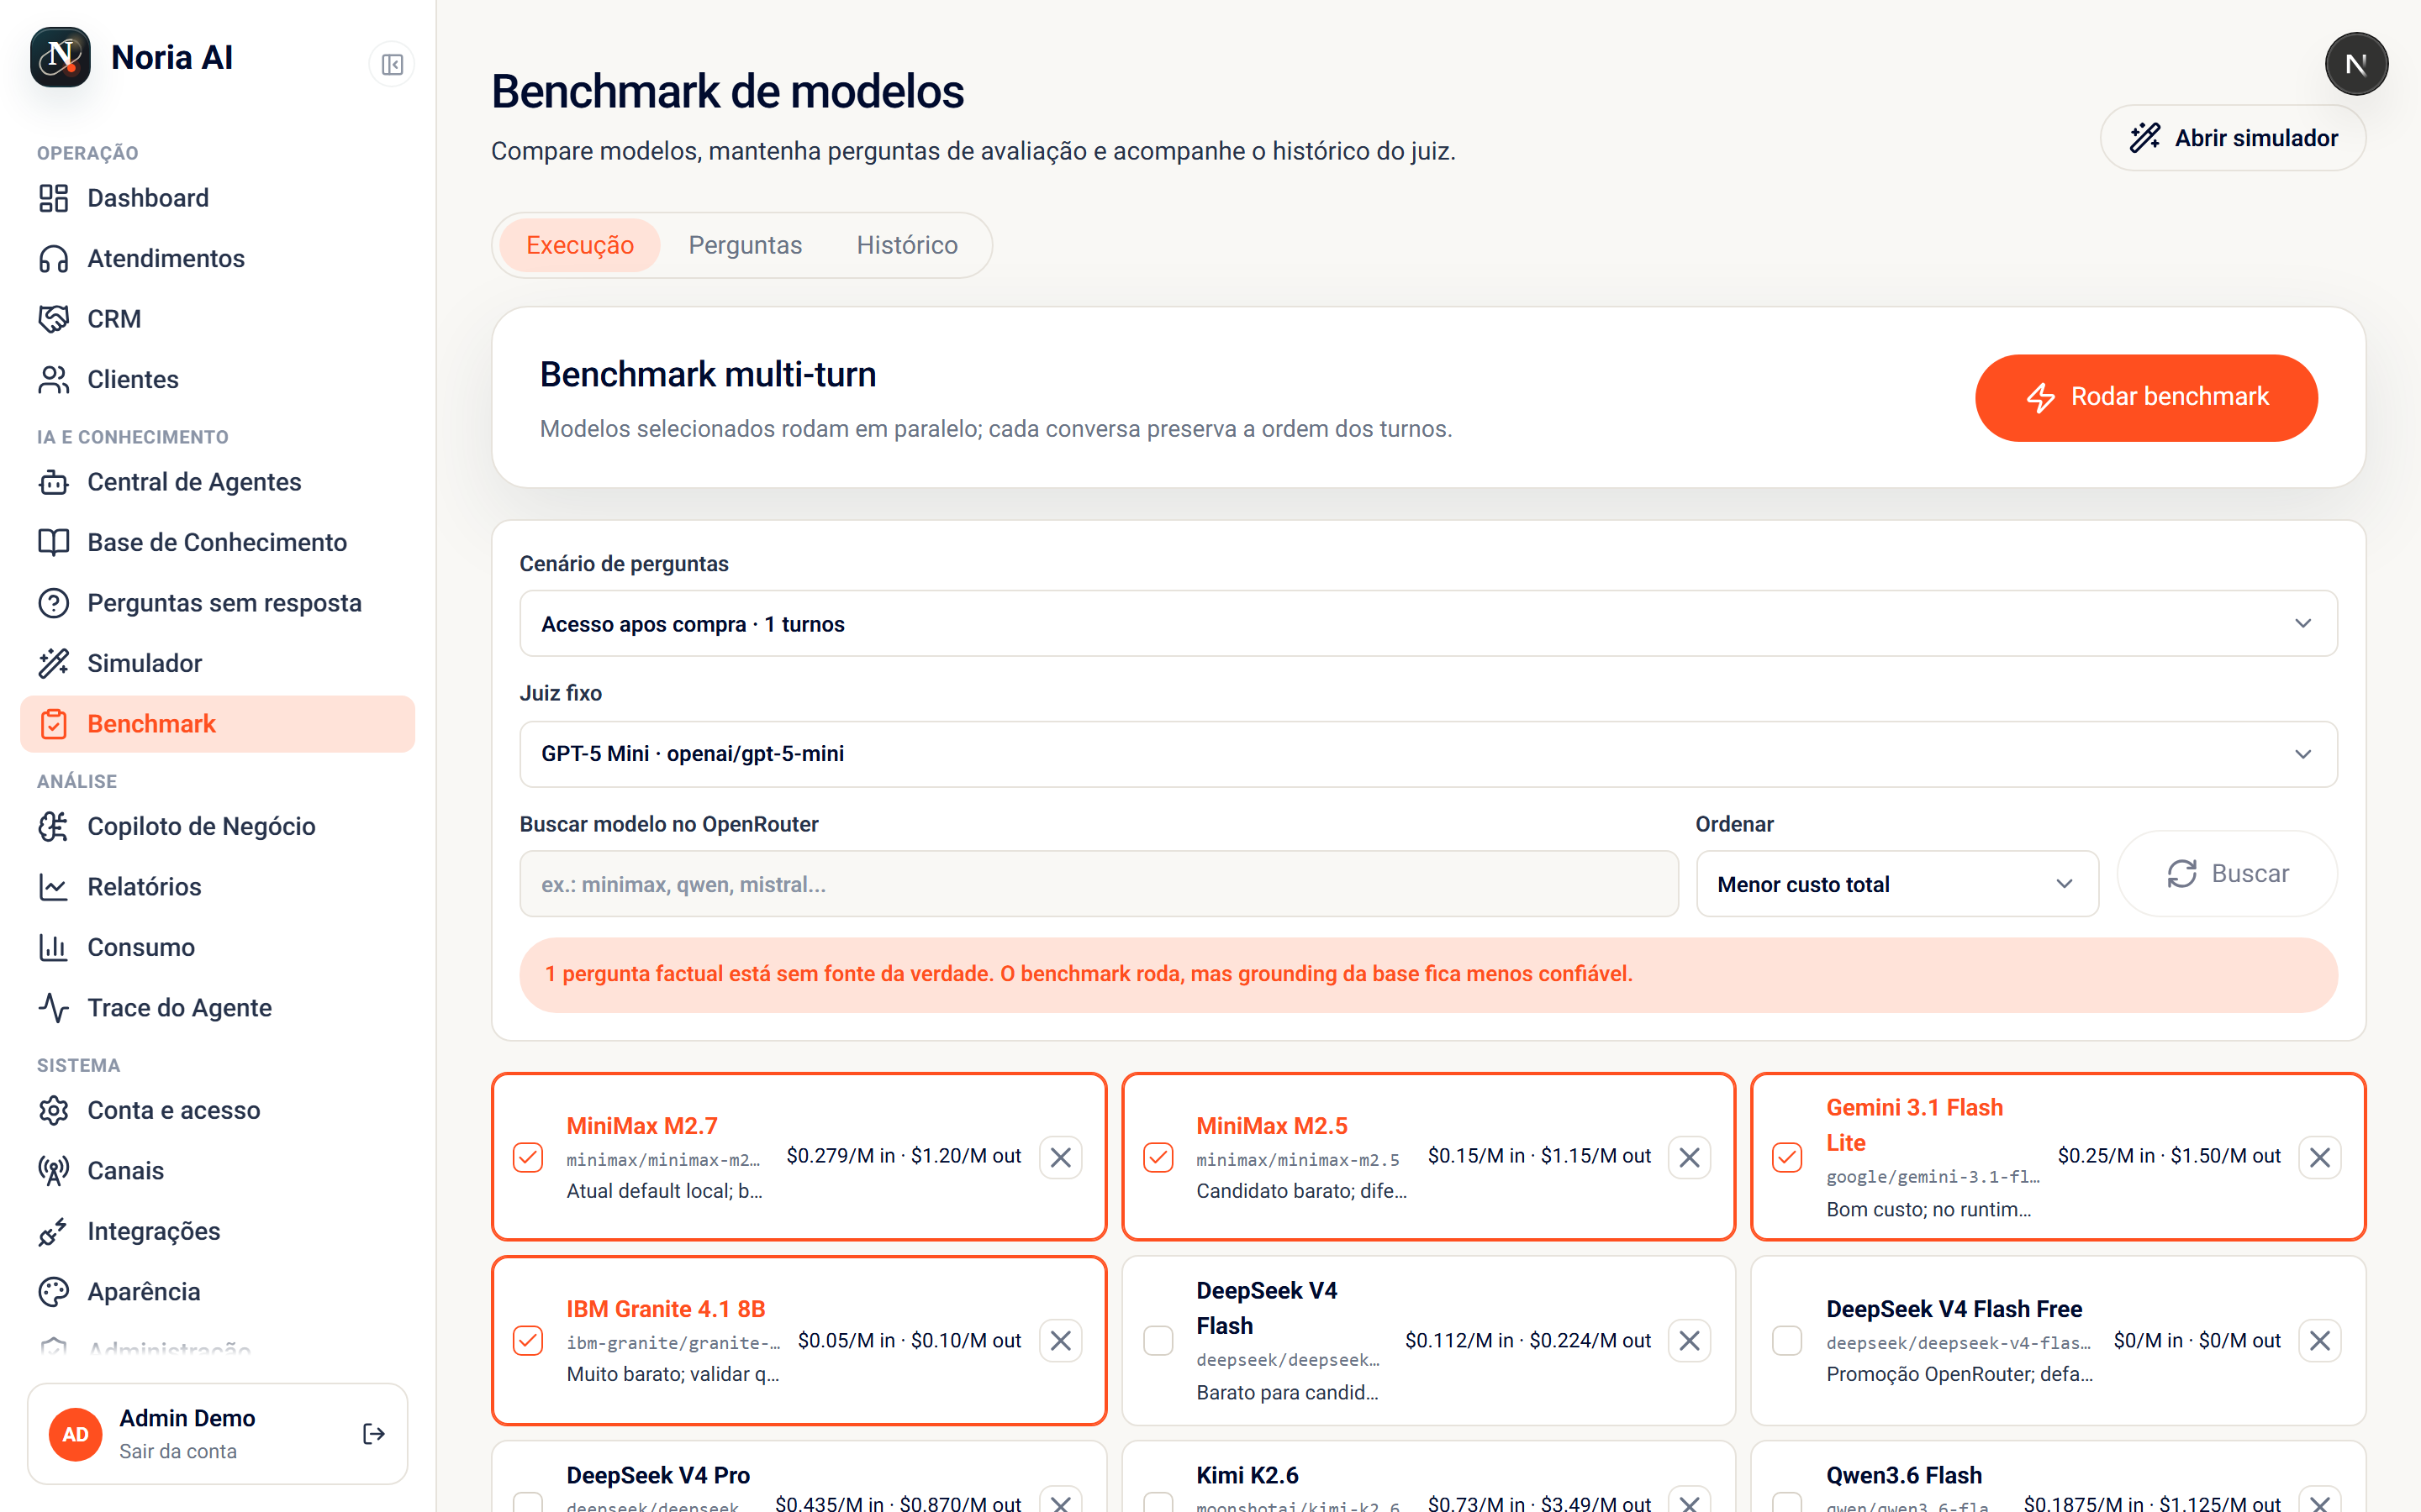Click the Benchmark clipboard icon
Screen dimensions: 2421x1512
click(x=53, y=724)
